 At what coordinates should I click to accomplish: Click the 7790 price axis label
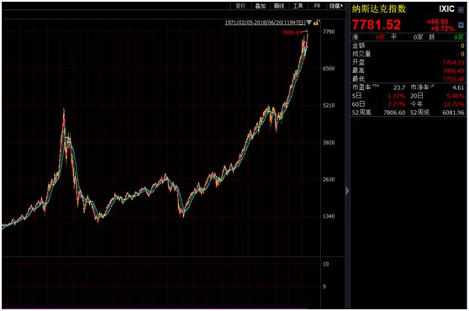(x=329, y=32)
